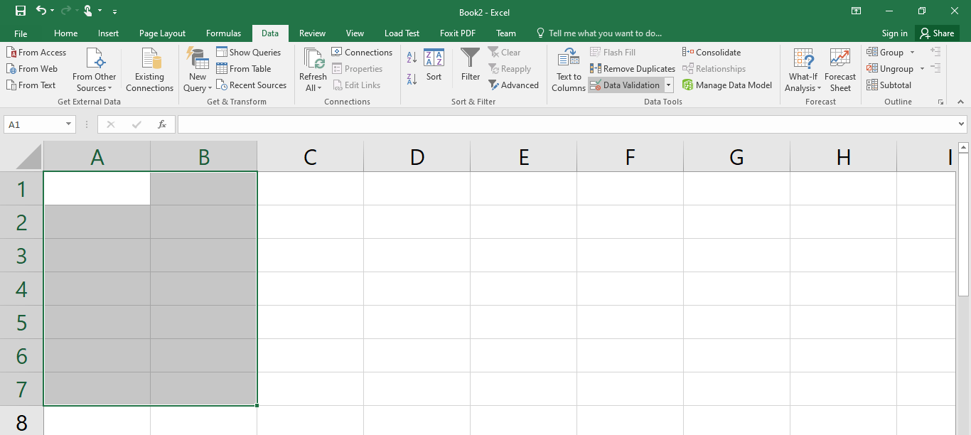Viewport: 971px width, 435px height.
Task: Click the Share button
Action: [938, 33]
